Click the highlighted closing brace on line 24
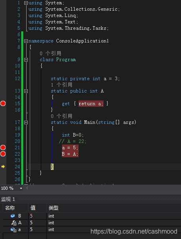The height and width of the screenshot is (239, 181). click(52, 167)
